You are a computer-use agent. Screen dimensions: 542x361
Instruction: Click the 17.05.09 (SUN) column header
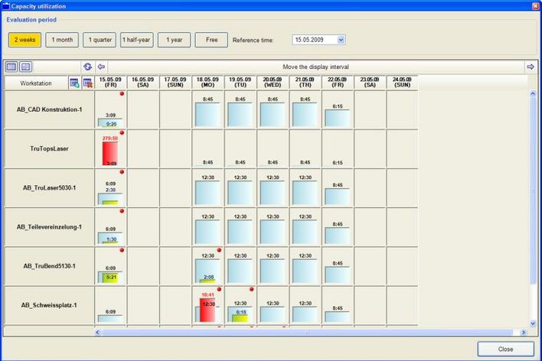pos(175,82)
